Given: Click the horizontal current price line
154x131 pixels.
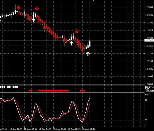Looking at the screenshot, I should click(72, 40).
